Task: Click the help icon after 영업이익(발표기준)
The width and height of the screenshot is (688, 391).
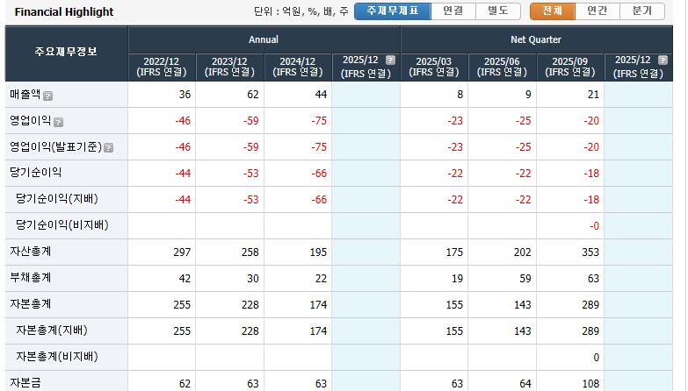Action: pos(109,148)
